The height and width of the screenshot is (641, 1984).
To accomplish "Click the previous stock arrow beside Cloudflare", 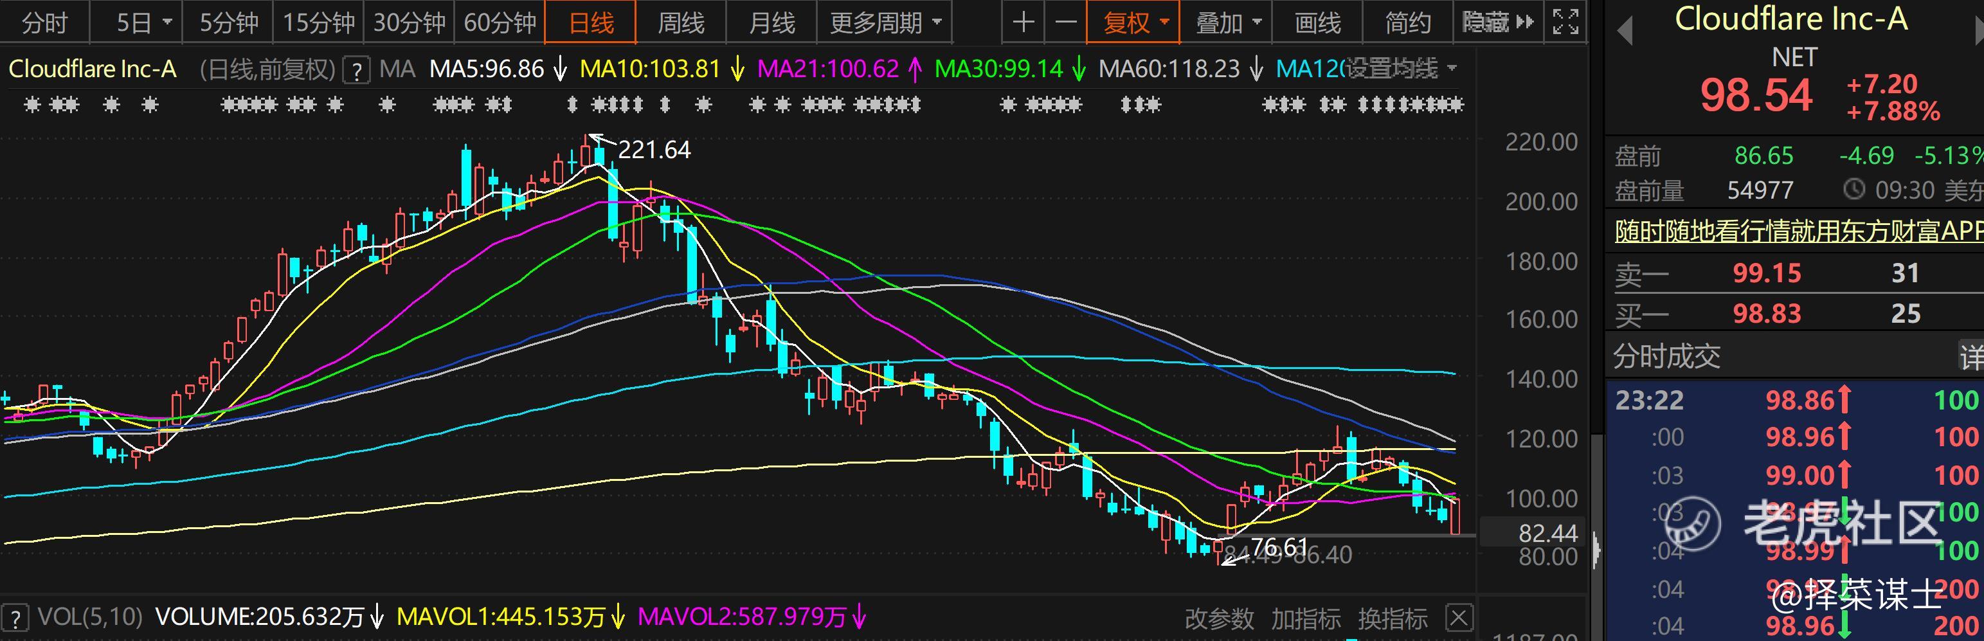I will click(x=1625, y=31).
